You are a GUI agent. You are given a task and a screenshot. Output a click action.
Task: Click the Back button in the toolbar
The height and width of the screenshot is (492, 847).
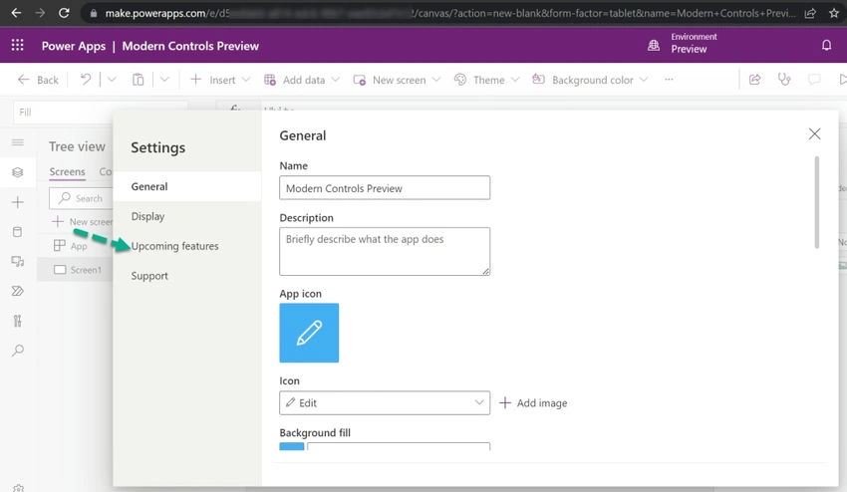(38, 80)
